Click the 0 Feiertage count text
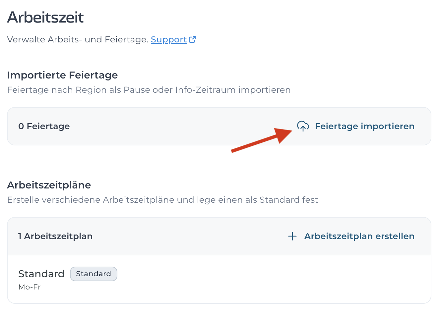The image size is (440, 314). tap(44, 126)
